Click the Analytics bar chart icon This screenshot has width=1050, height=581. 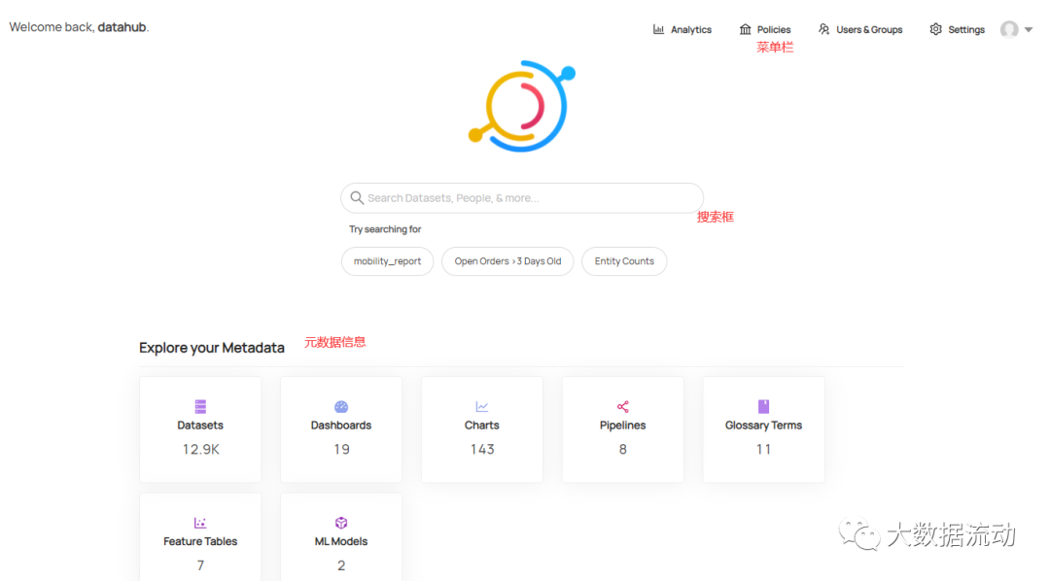(658, 29)
